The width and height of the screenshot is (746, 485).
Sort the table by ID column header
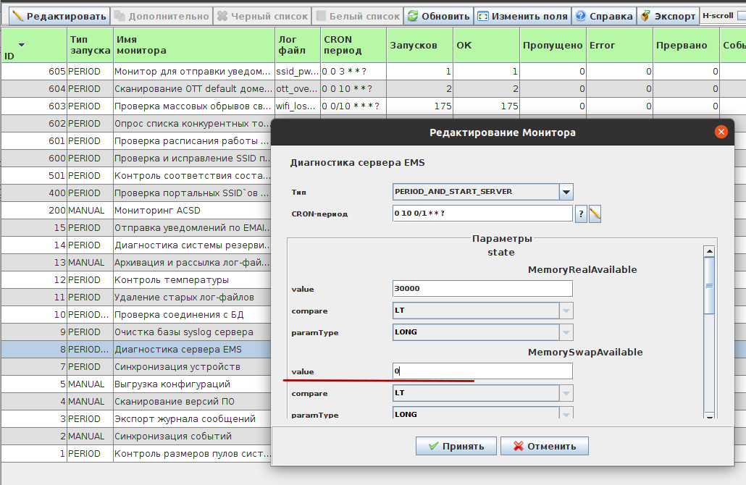click(x=33, y=45)
